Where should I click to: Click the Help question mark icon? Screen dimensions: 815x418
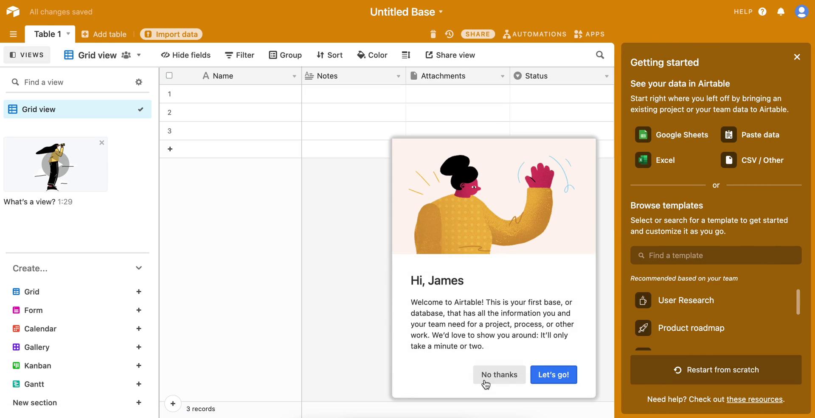(x=762, y=11)
